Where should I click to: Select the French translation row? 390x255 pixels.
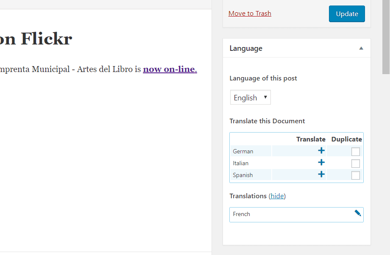coord(296,215)
